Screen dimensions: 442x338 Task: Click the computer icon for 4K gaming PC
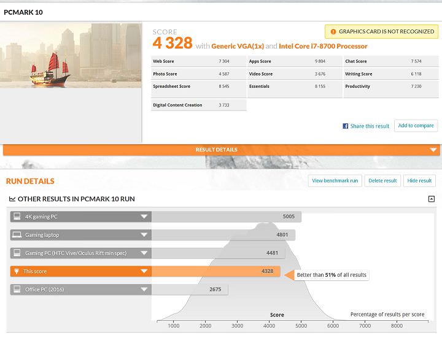[x=17, y=217]
